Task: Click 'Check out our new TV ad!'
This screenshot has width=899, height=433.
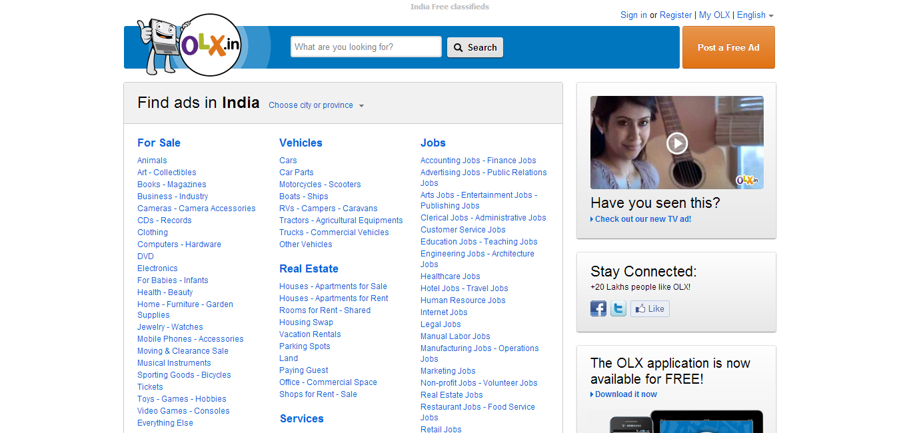Action: tap(642, 219)
